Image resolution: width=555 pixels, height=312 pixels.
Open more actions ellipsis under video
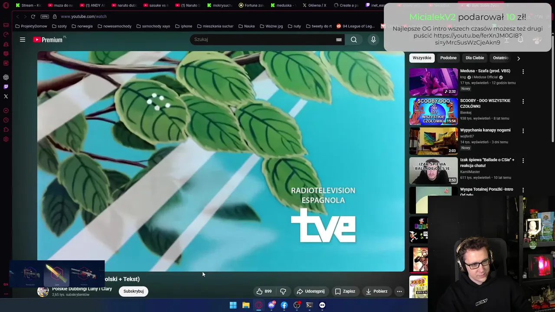point(399,291)
